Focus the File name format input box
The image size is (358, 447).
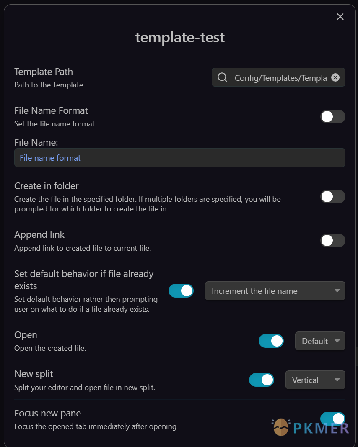tap(179, 158)
